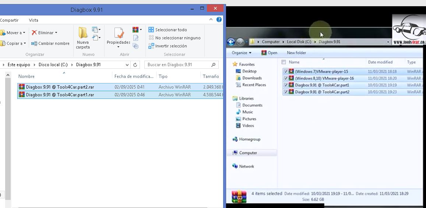Viewport: 426px width, 208px height.
Task: Open Videos in the right window sidebar
Action: (245, 126)
